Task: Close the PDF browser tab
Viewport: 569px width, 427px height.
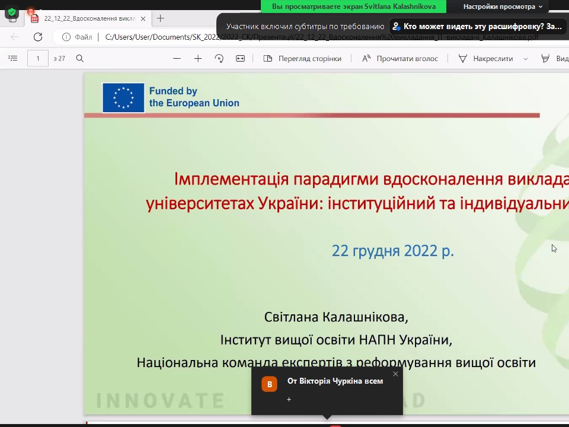Action: point(143,18)
